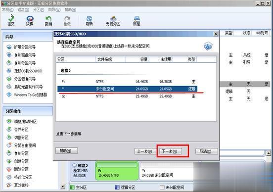
Task: Click the 引导 status cell in main list
Action: coord(247,62)
